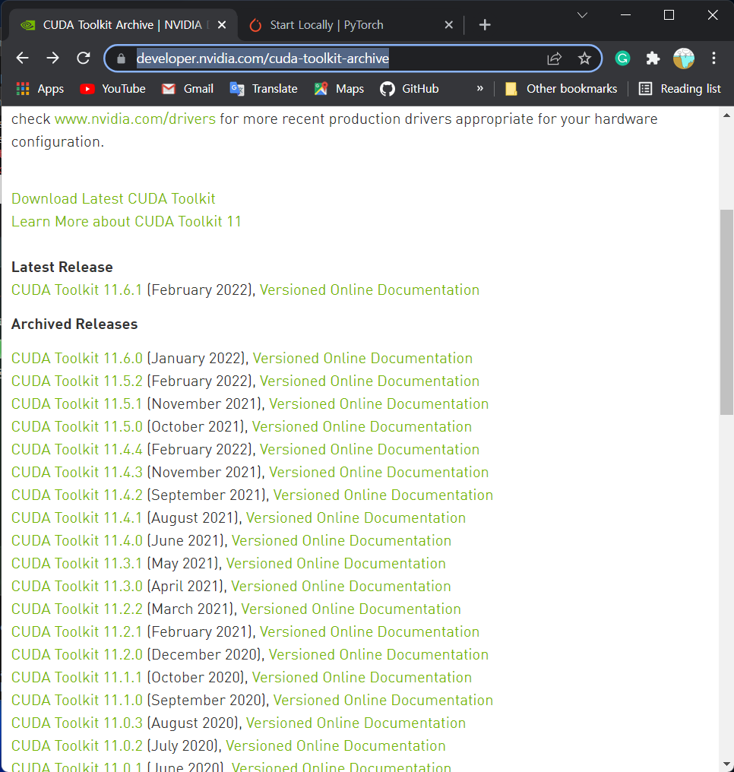This screenshot has height=772, width=734.
Task: Open documentation for CUDA Toolkit 11.6.1
Action: pos(369,290)
